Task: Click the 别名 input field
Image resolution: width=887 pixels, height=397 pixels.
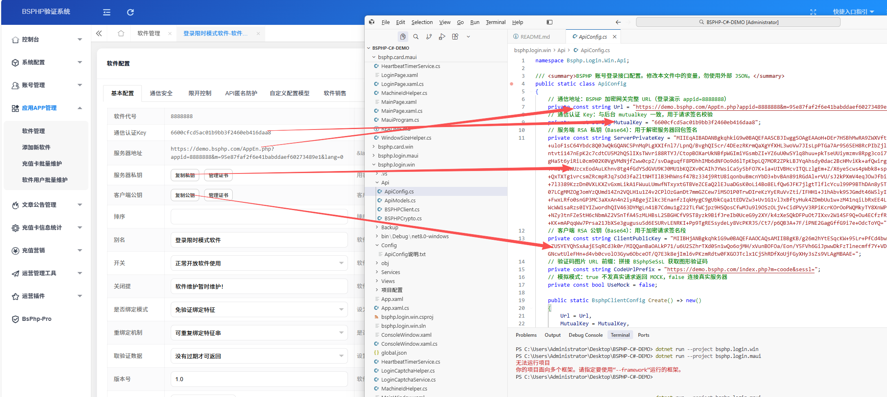Action: click(259, 240)
